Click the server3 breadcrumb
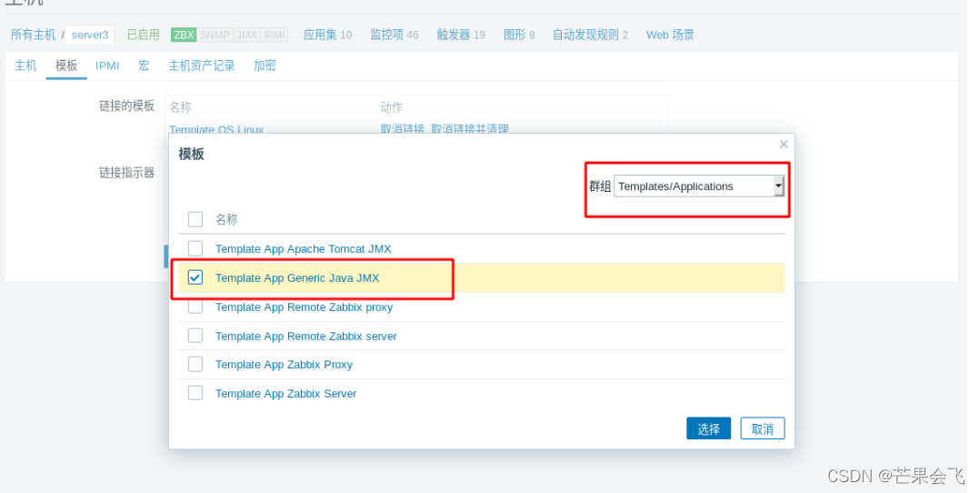 click(x=90, y=35)
